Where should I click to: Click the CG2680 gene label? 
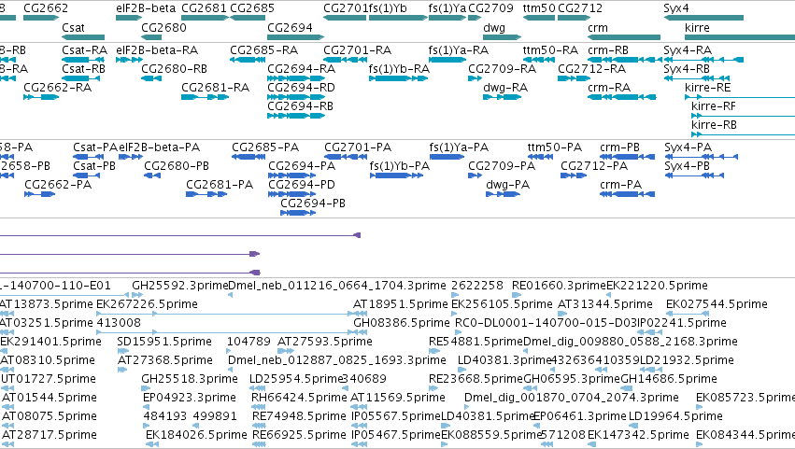tap(163, 28)
